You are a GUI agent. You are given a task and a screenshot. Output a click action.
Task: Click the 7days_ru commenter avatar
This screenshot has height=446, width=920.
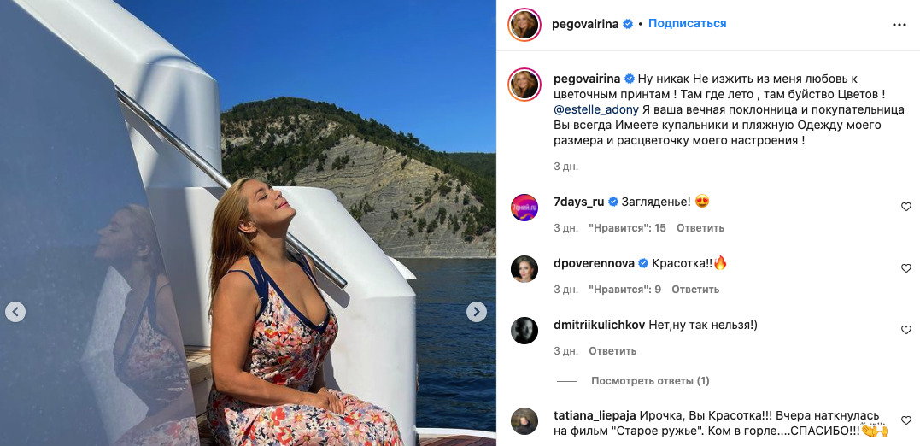tap(524, 208)
